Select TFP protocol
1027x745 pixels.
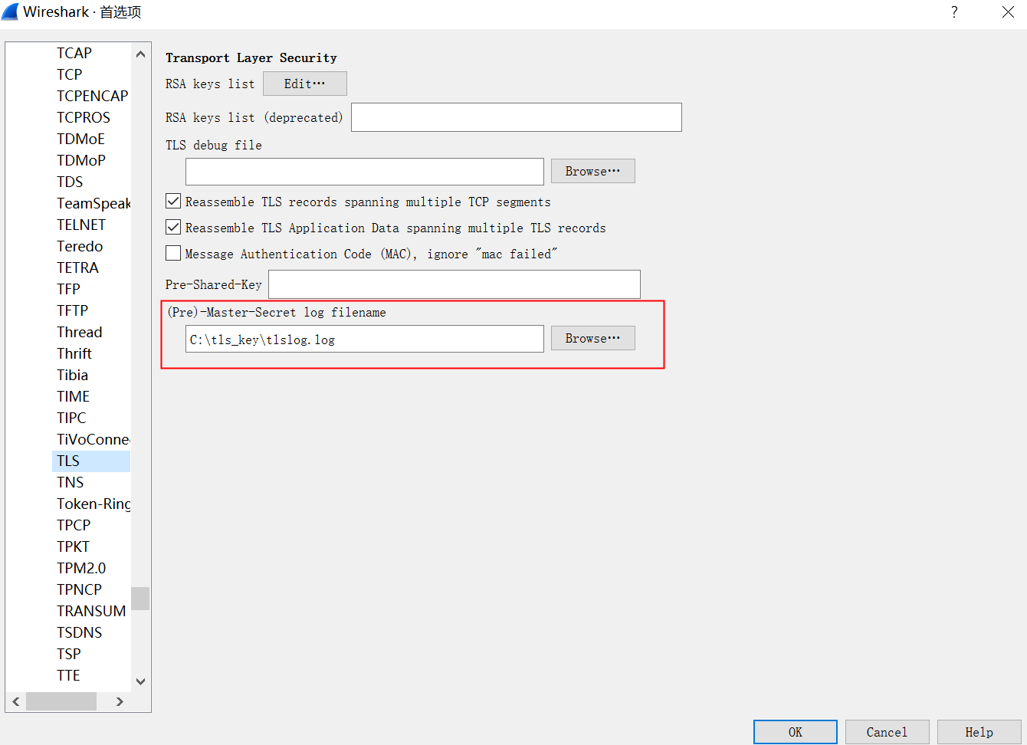click(69, 289)
